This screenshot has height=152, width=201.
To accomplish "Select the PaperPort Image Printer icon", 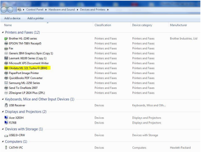I will [6, 73].
